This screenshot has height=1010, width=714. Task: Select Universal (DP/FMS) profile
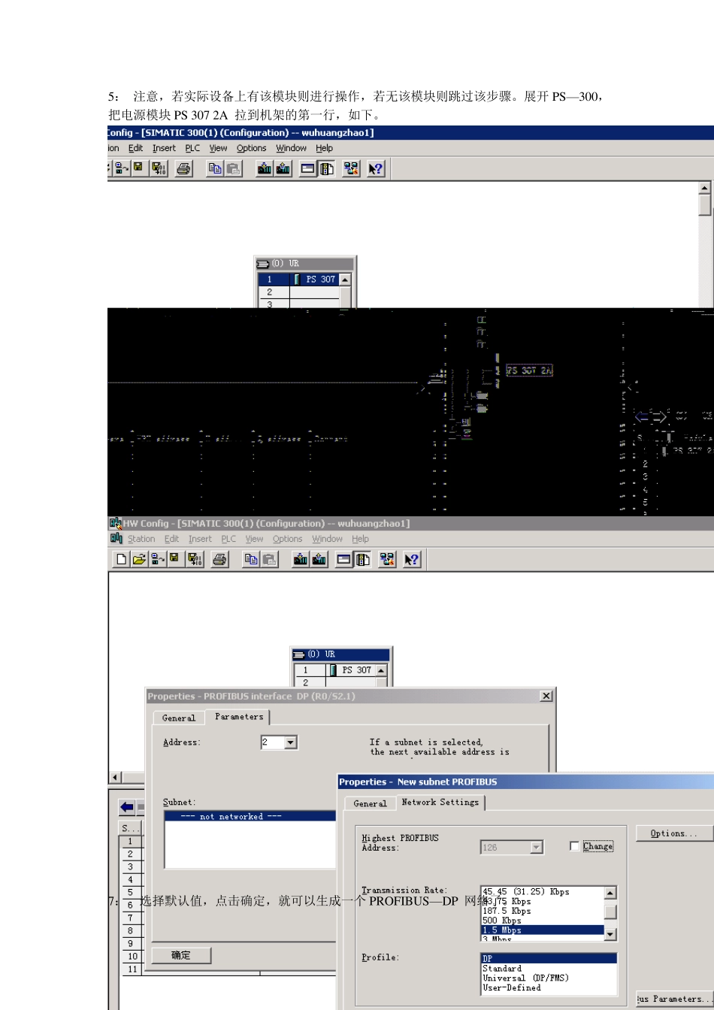click(549, 978)
